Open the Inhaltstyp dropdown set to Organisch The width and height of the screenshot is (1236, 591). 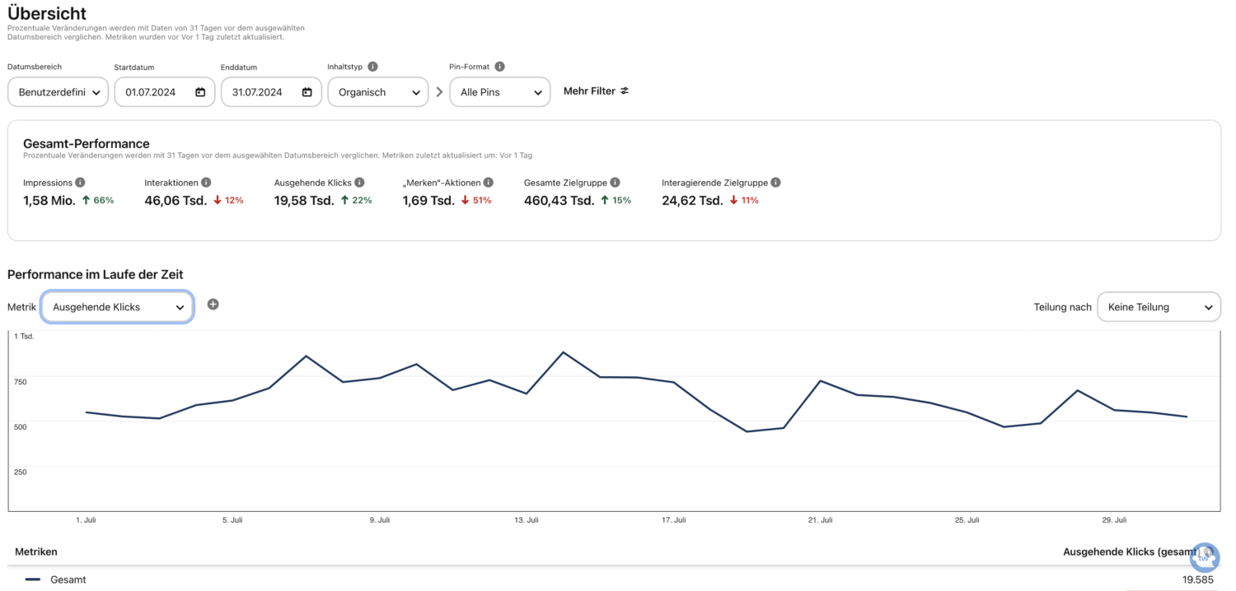tap(377, 92)
